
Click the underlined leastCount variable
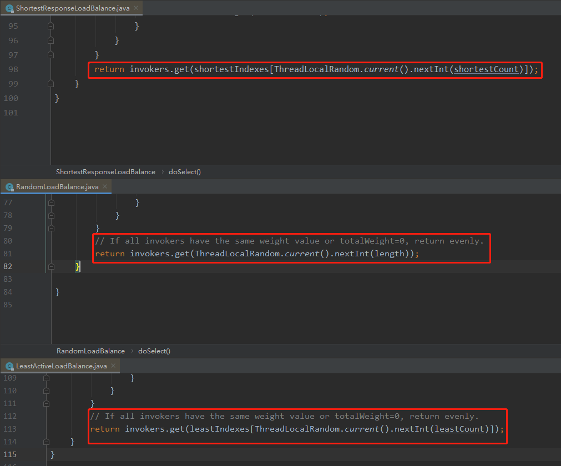coord(459,429)
